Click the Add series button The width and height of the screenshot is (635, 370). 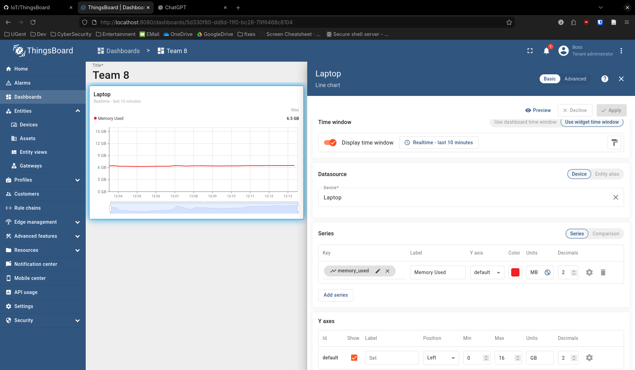click(335, 295)
